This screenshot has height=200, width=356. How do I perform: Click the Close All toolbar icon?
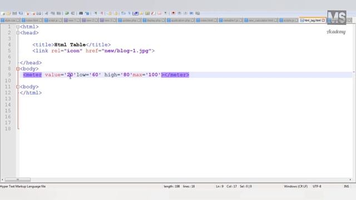pyautogui.click(x=33, y=13)
